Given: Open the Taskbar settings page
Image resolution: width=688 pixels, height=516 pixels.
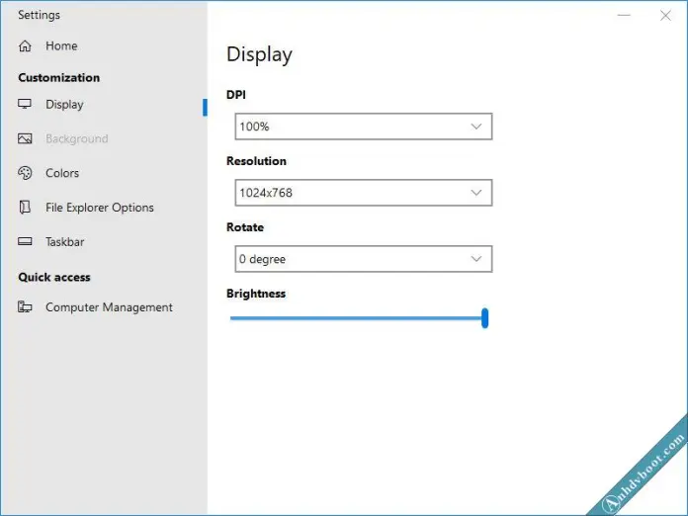Looking at the screenshot, I should click(65, 242).
